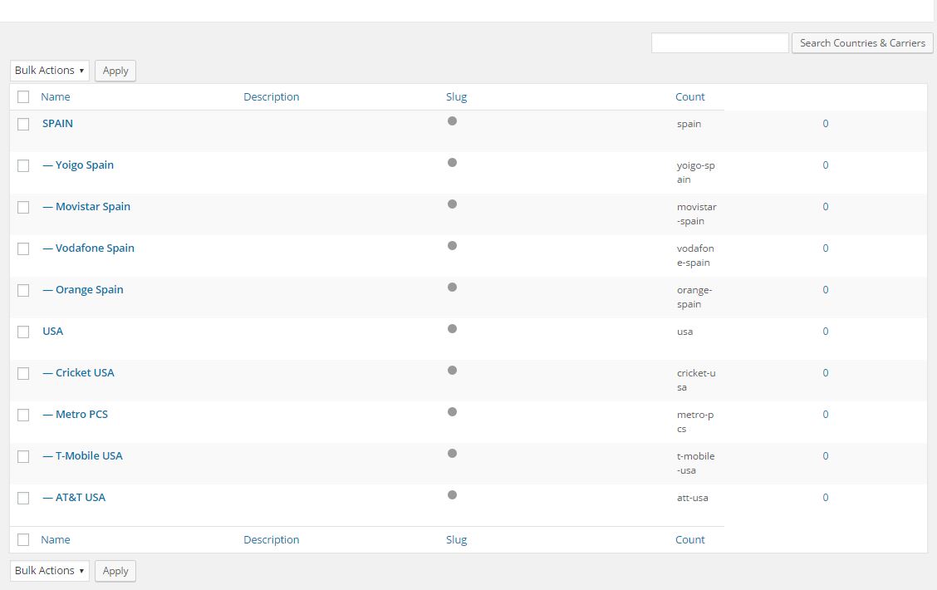Click the slug text 'spain'
937x590 pixels.
[x=689, y=125]
